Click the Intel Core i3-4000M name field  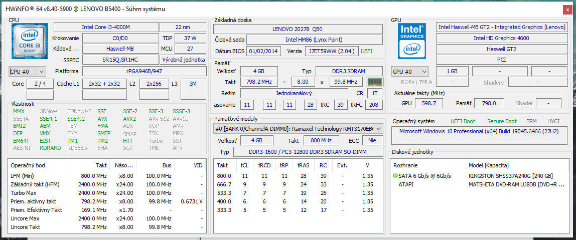[105, 27]
